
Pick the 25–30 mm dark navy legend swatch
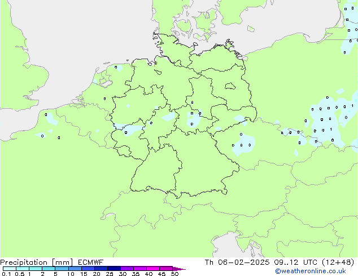113,269
